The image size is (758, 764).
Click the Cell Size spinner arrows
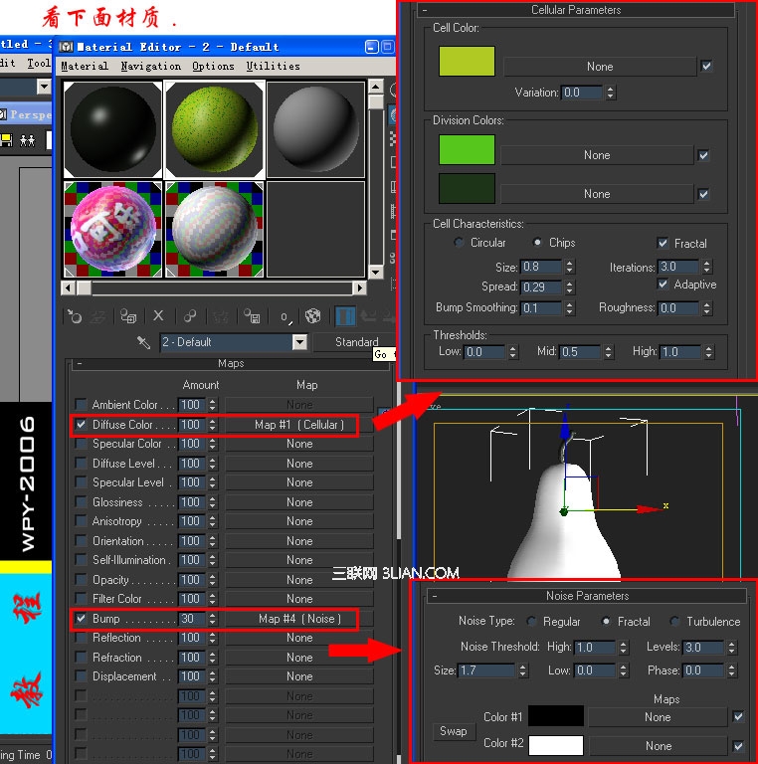[x=569, y=267]
